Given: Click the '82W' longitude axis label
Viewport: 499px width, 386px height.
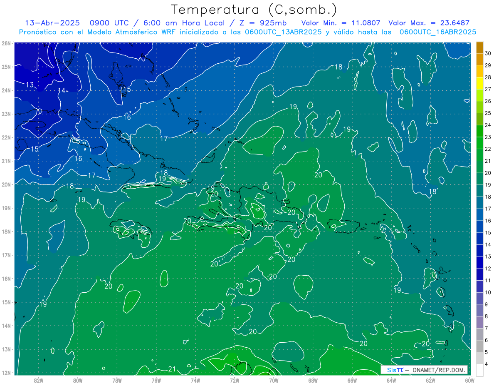Looking at the screenshot, I should (39, 380).
